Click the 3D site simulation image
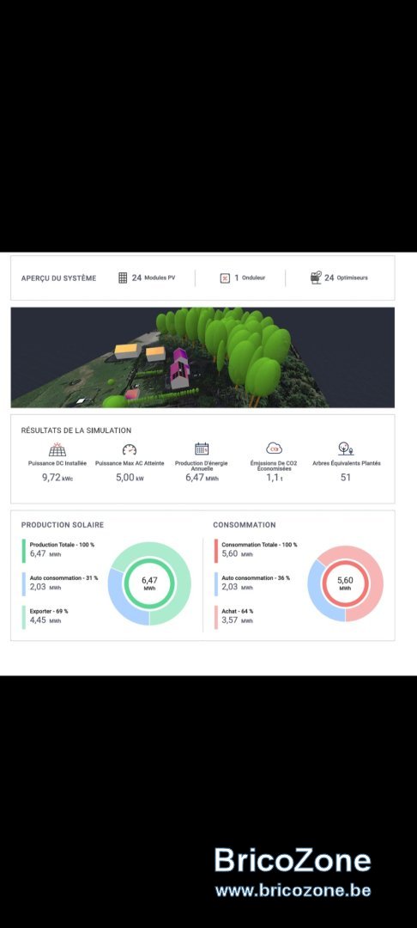This screenshot has height=928, width=417. 202,357
